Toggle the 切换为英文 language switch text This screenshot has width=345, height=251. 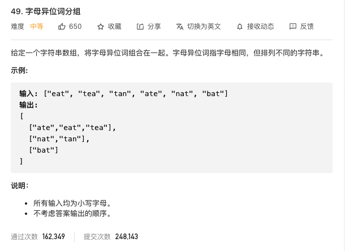[204, 27]
